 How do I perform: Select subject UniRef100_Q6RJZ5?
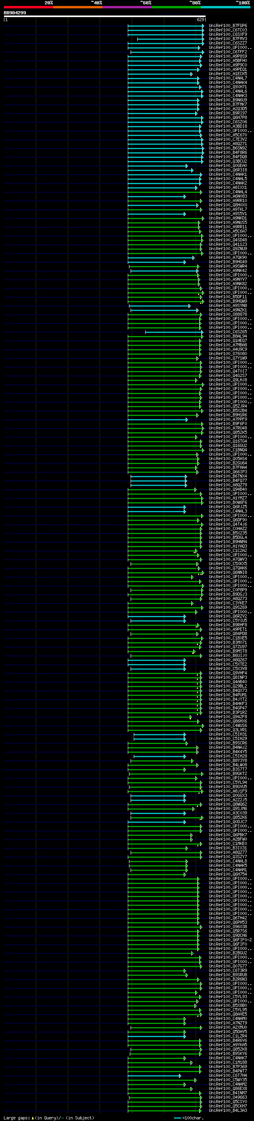[228, 507]
